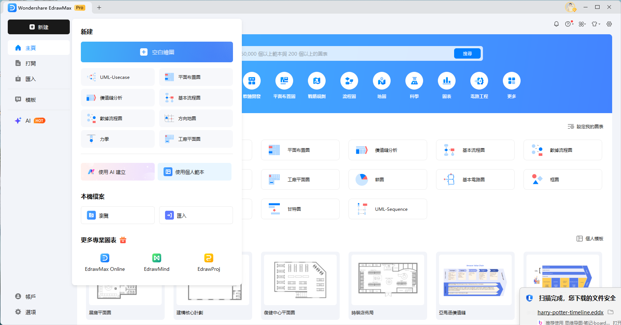Choose 基本流程圖 in the new panel
Screen dimensions: 621x325
point(196,98)
